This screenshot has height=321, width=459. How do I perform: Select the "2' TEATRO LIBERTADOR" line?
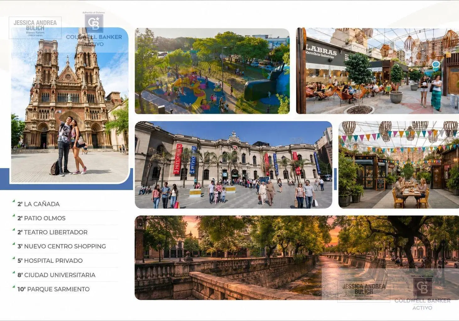point(52,232)
